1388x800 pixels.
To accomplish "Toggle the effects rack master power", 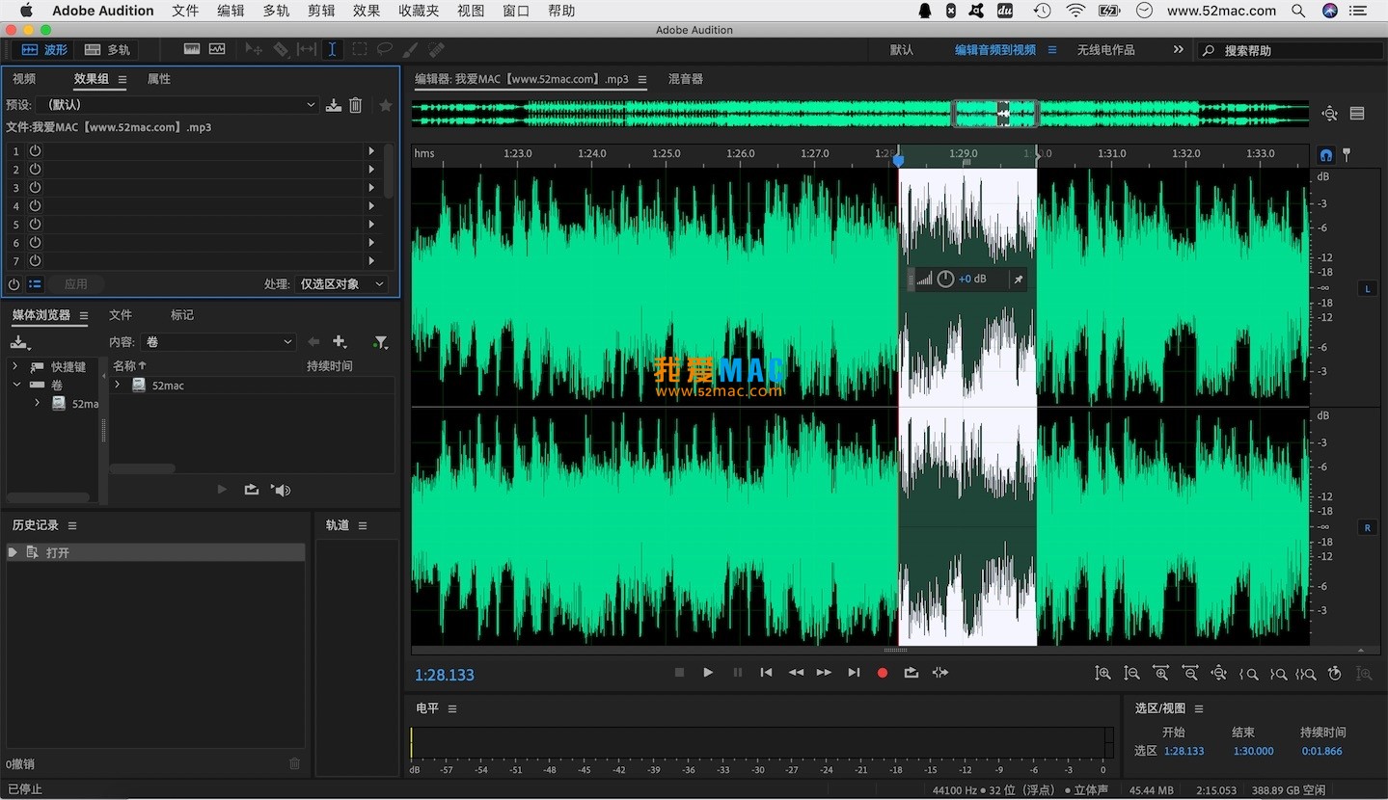I will [x=14, y=284].
